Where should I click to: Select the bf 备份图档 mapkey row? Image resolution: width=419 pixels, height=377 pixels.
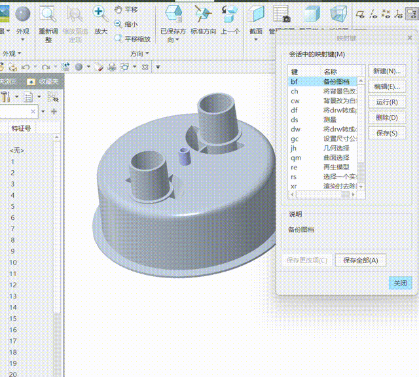pyautogui.click(x=323, y=82)
